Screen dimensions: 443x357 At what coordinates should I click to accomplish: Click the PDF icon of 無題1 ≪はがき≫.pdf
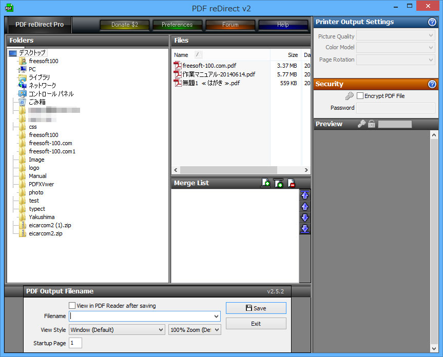tap(178, 83)
